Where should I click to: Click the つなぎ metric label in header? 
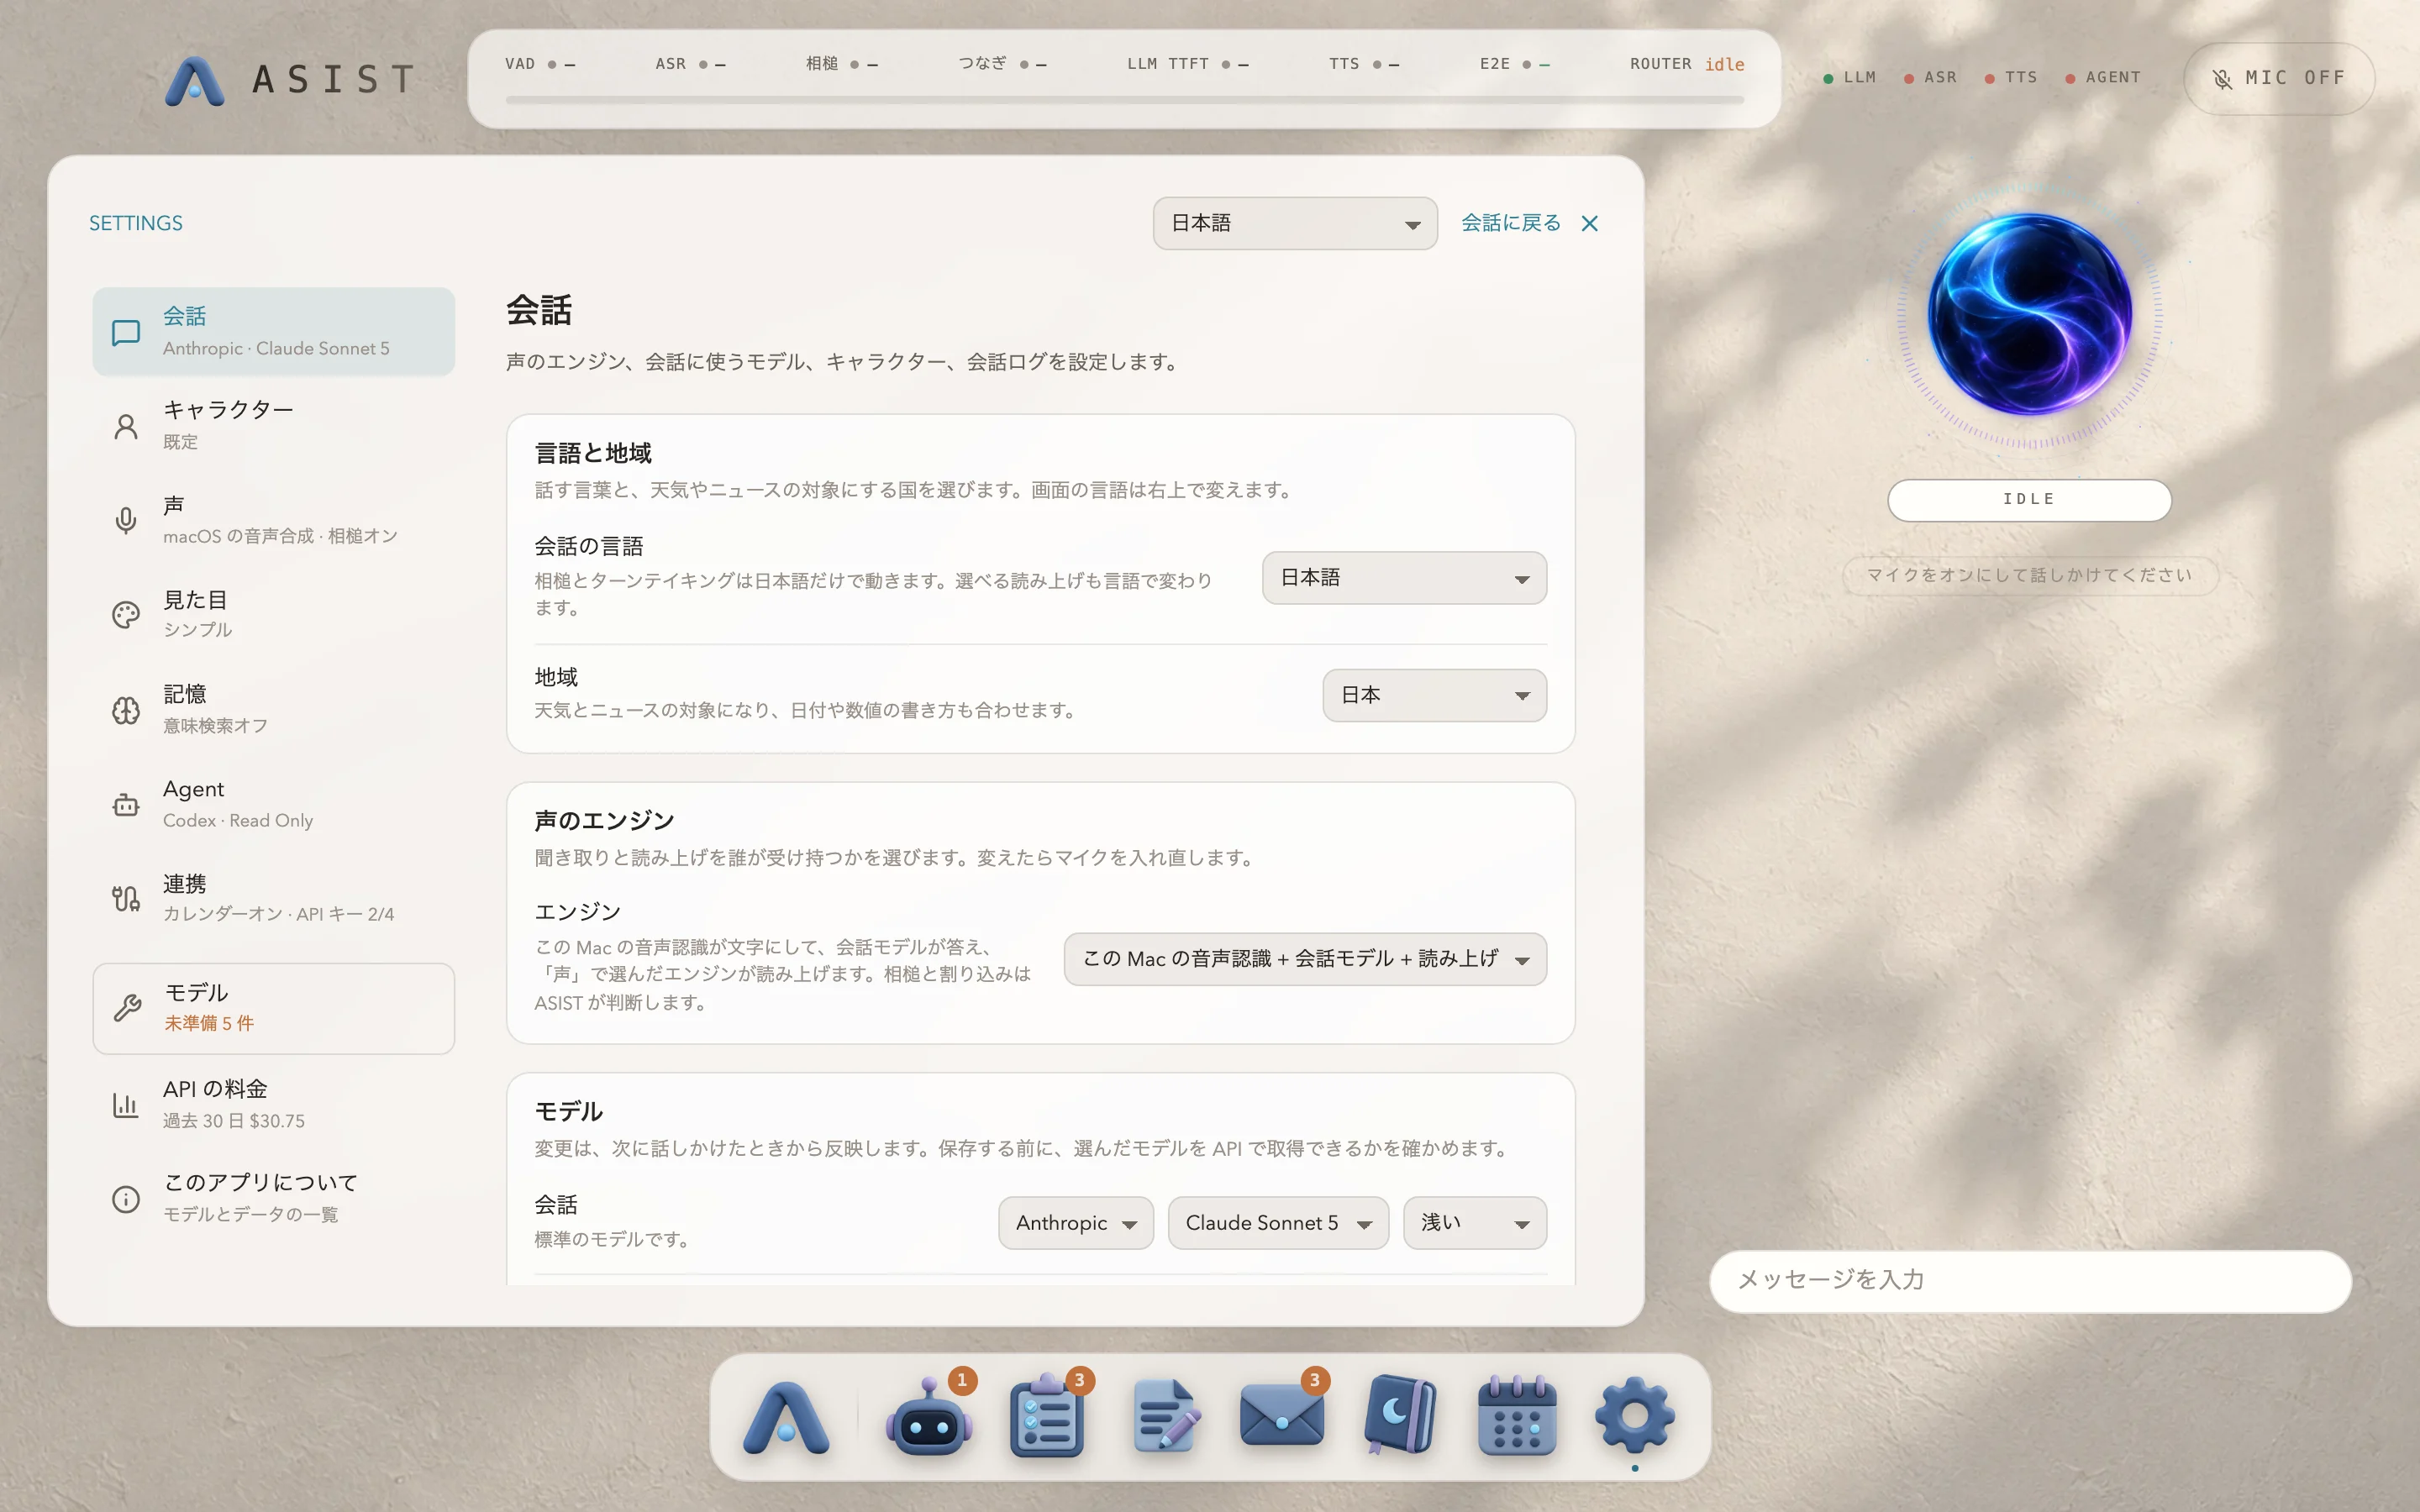(983, 64)
